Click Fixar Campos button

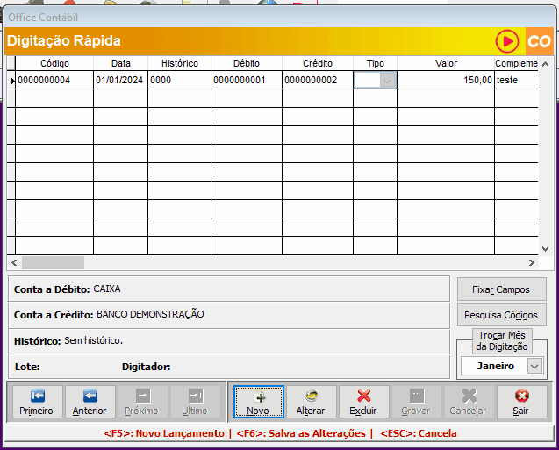click(x=502, y=289)
